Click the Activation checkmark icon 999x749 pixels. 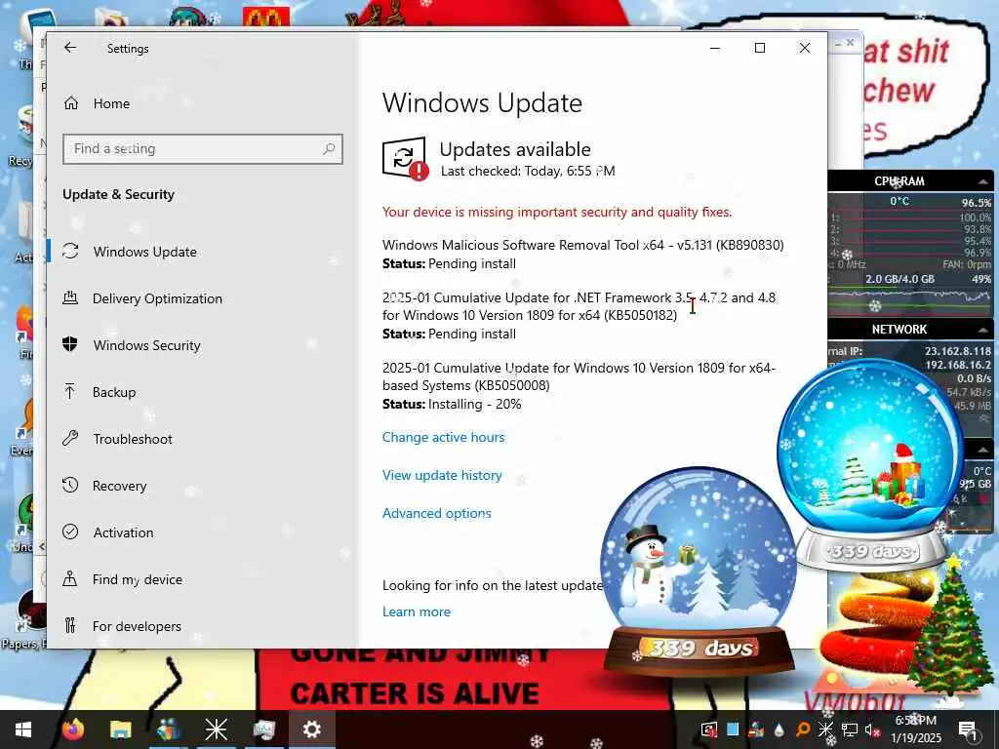70,532
